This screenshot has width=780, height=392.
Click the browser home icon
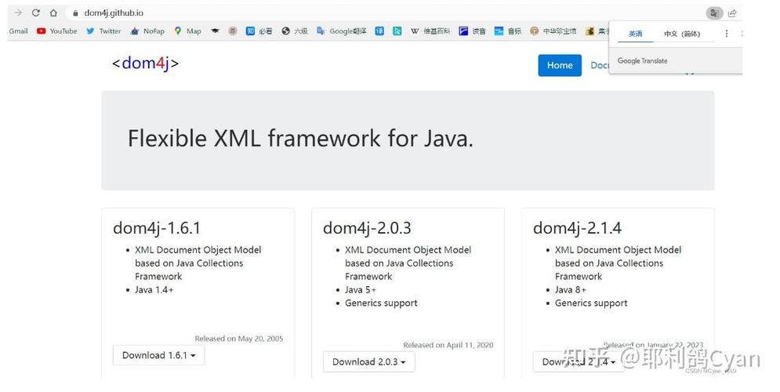tap(53, 13)
